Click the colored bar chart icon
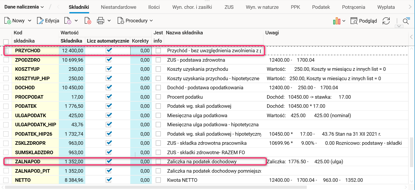The width and height of the screenshot is (415, 190). 336,21
